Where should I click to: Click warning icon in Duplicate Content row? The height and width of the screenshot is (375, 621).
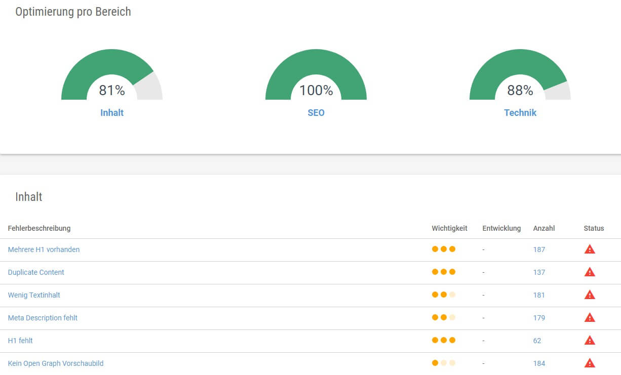coord(590,272)
